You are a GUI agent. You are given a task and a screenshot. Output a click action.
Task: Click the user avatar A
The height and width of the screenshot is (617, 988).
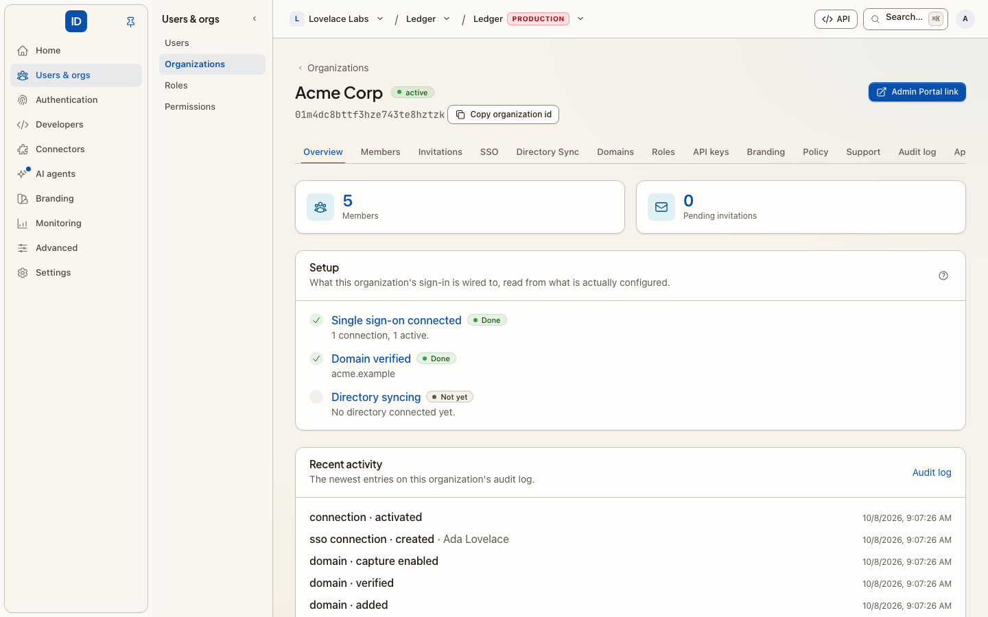point(965,19)
